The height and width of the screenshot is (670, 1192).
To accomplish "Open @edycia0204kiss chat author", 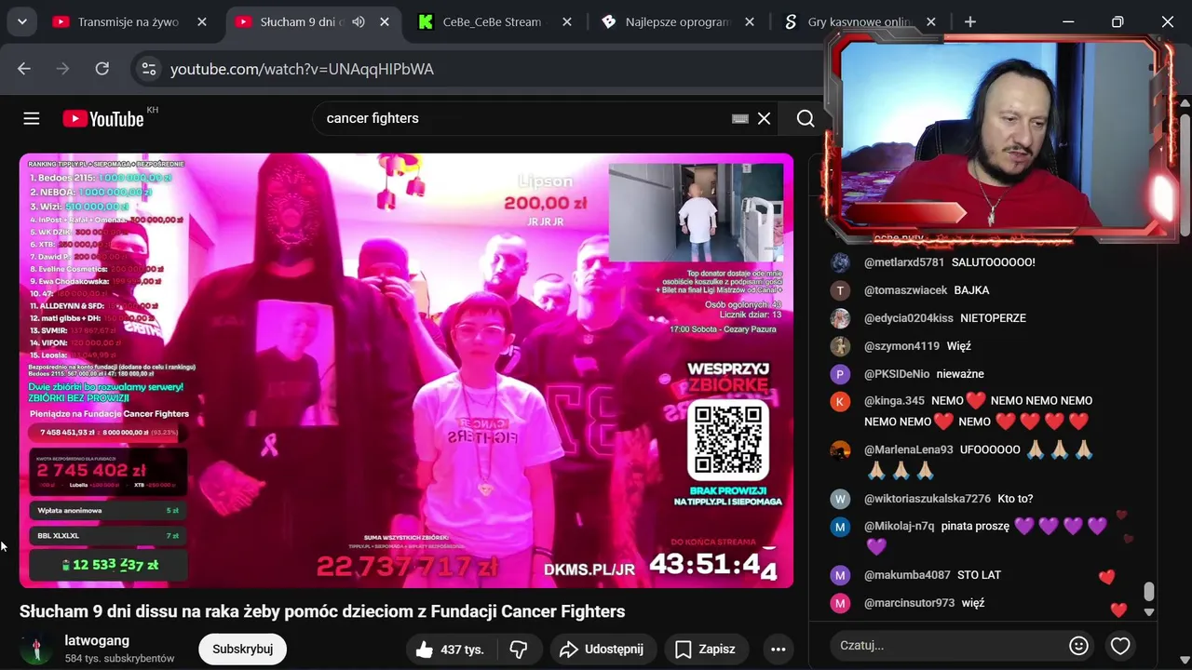I will [908, 318].
